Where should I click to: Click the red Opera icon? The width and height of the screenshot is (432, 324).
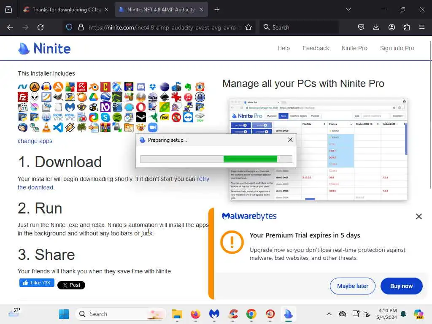[141, 107]
